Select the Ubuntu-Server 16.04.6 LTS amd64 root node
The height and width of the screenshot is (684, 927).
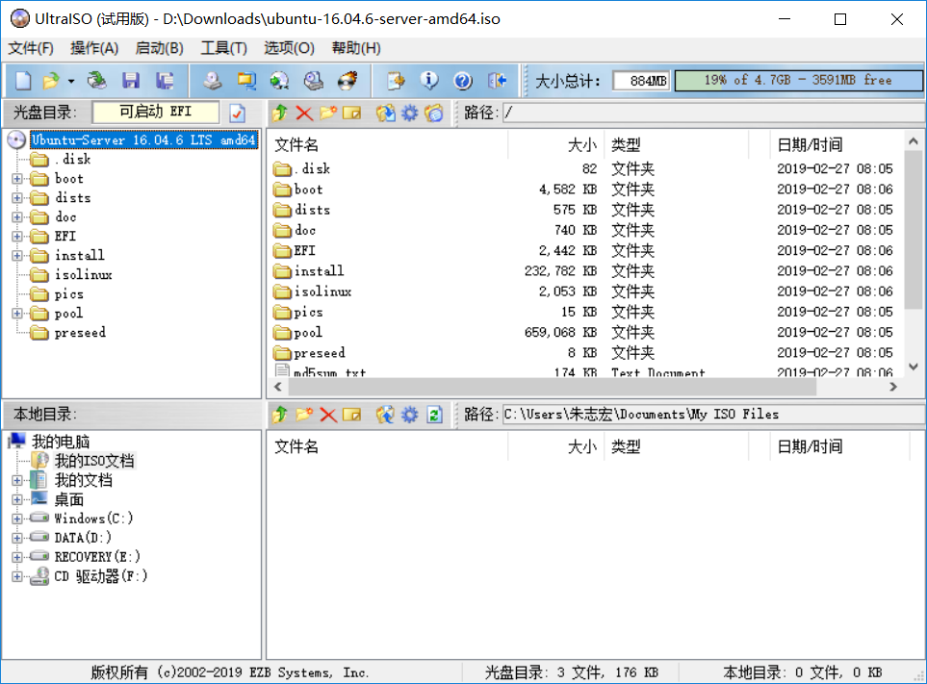[143, 140]
